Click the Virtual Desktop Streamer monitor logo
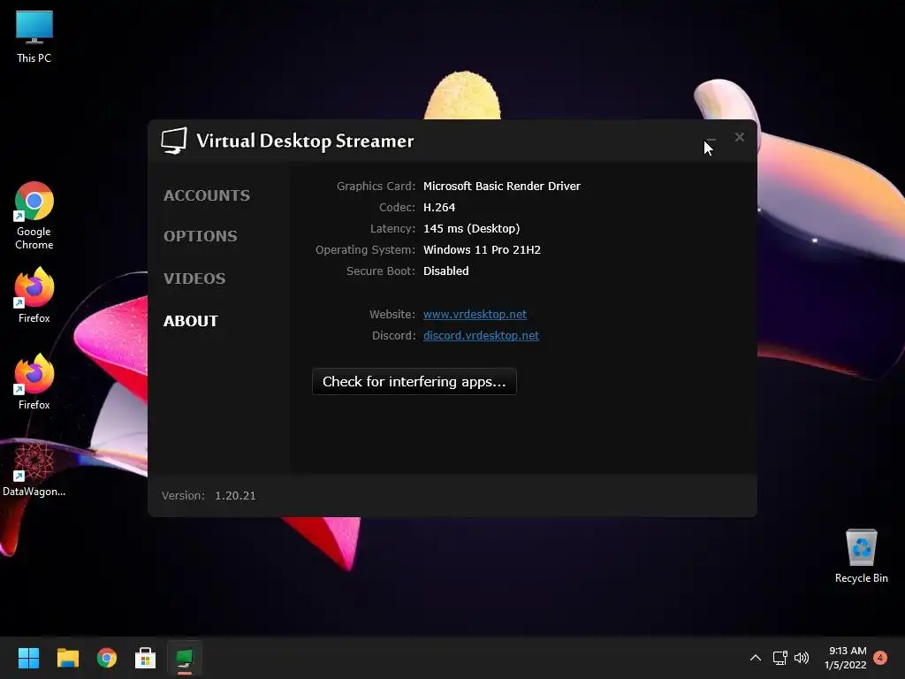 coord(174,141)
